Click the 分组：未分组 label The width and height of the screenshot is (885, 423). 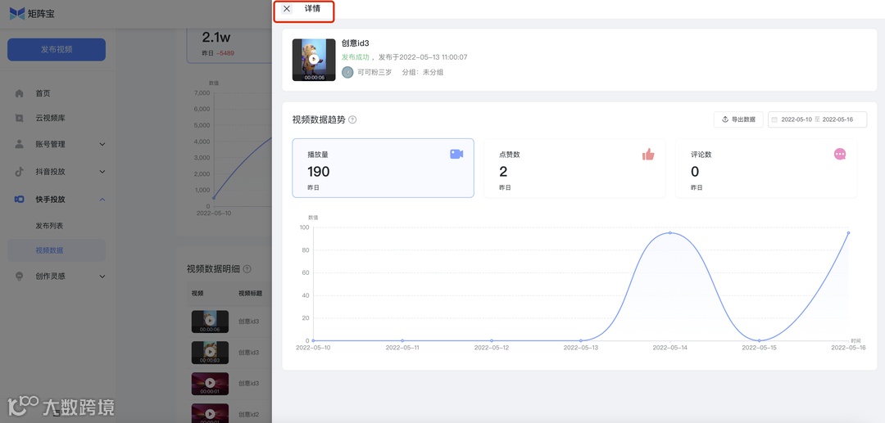(x=423, y=72)
